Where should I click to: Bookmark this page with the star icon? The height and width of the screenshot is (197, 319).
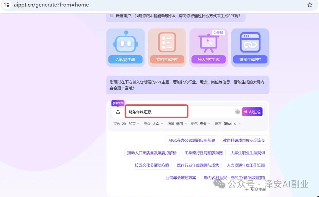(x=310, y=5)
